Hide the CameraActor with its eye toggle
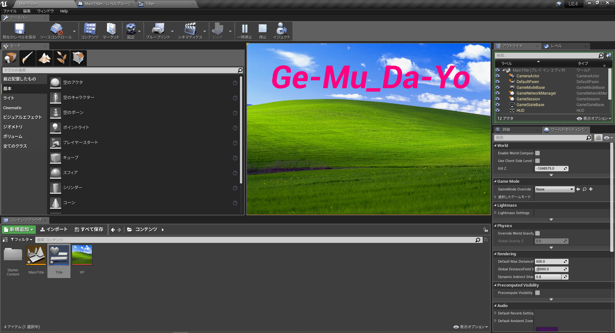615x333 pixels. tap(497, 76)
